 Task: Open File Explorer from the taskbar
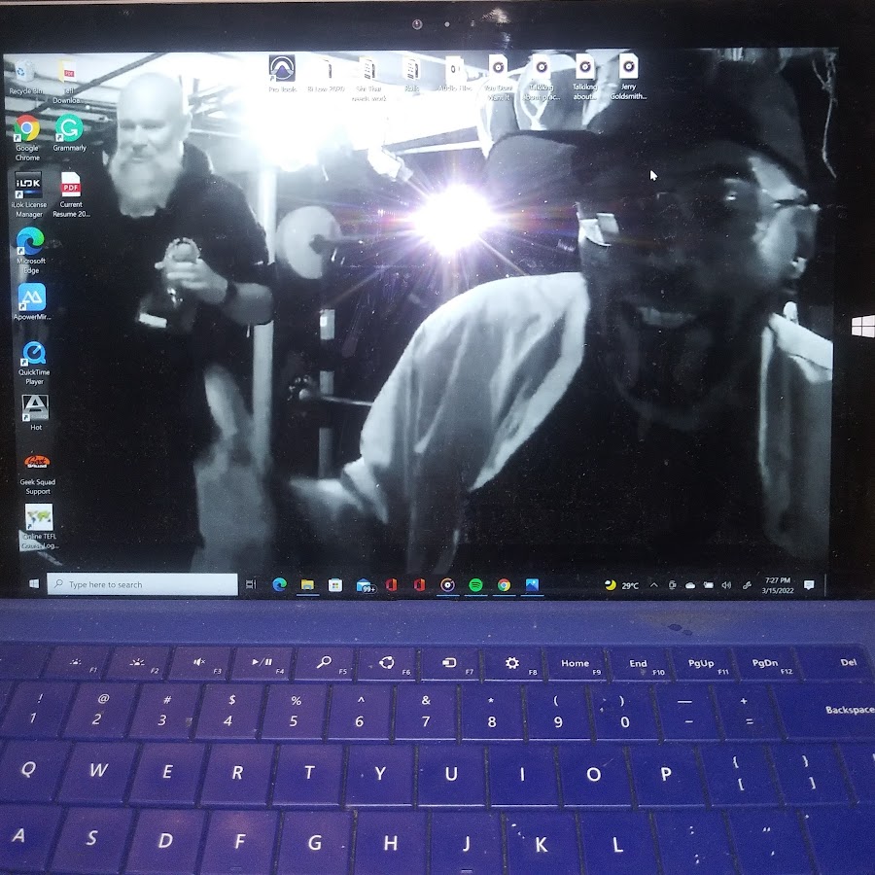click(x=307, y=585)
